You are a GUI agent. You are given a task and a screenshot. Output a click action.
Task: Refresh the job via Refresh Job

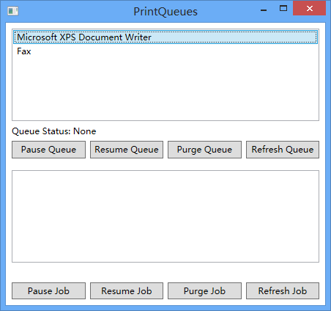click(x=283, y=291)
